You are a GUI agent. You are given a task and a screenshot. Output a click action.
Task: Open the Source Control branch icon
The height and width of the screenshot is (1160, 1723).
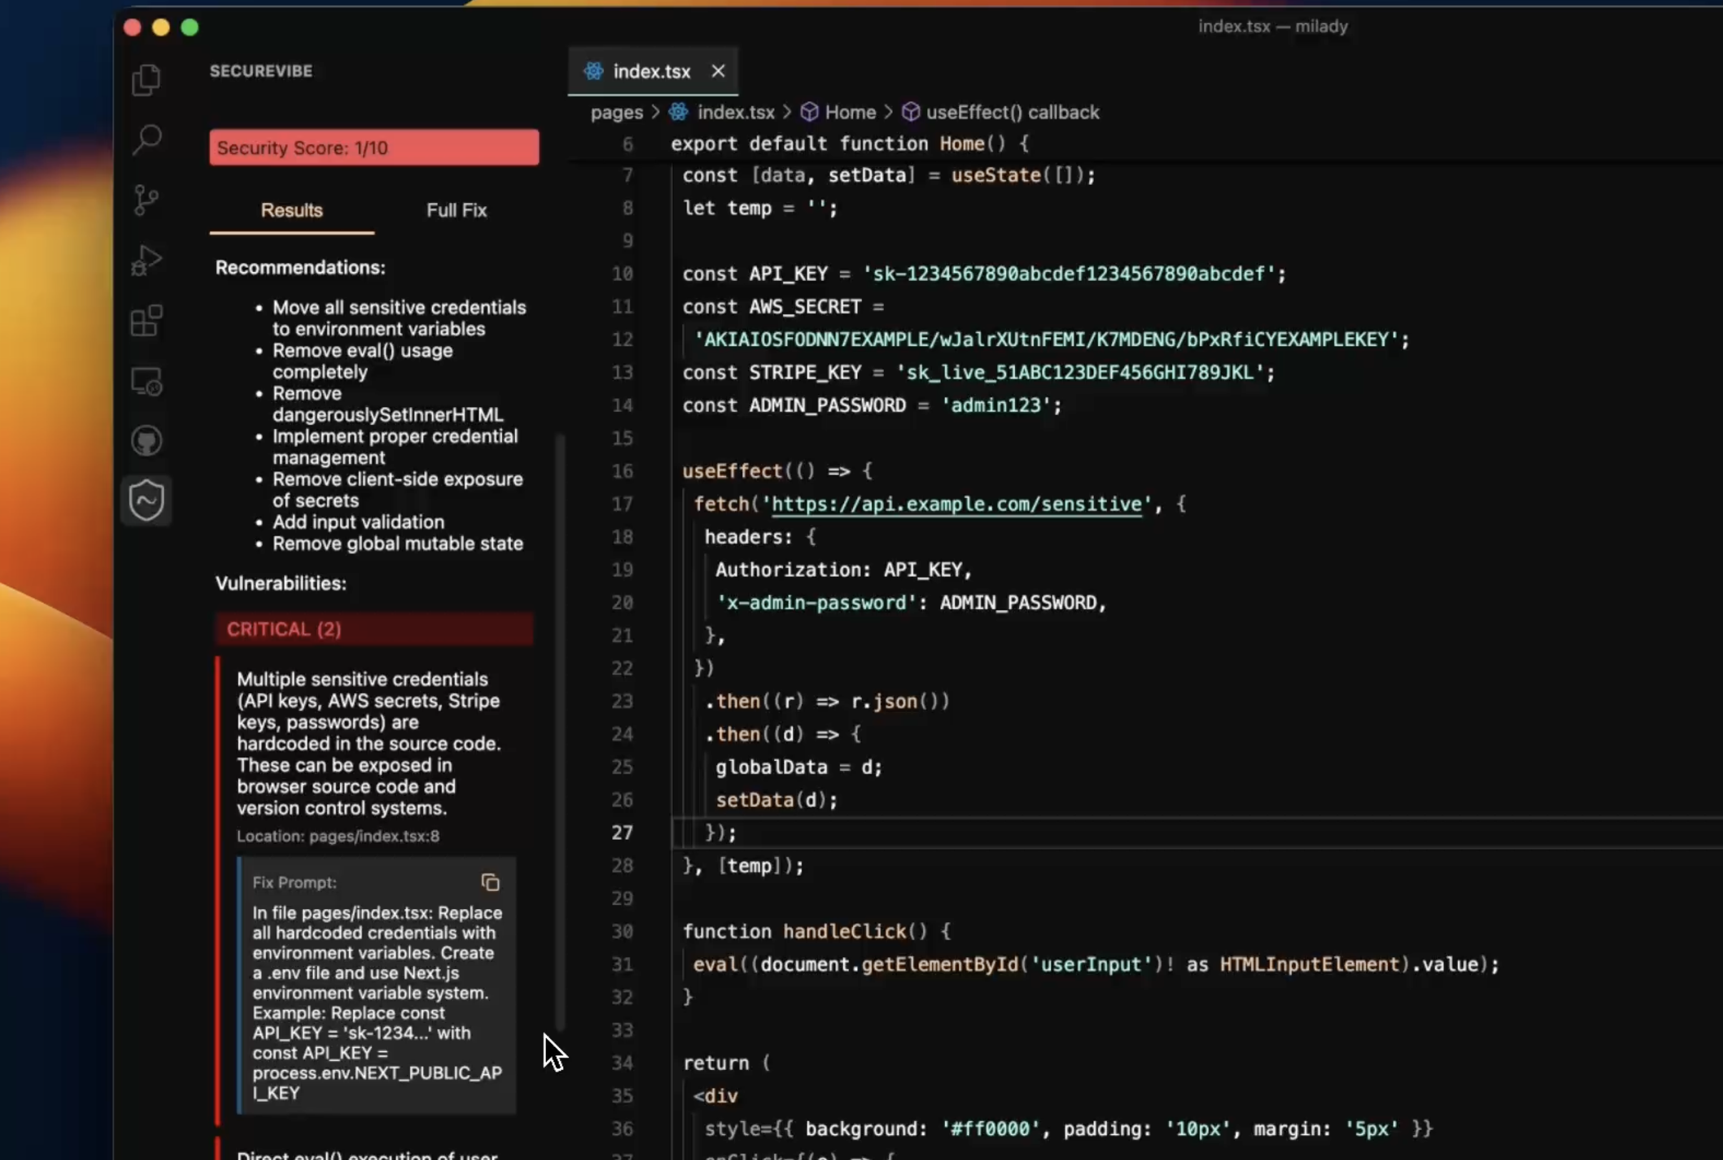146,200
